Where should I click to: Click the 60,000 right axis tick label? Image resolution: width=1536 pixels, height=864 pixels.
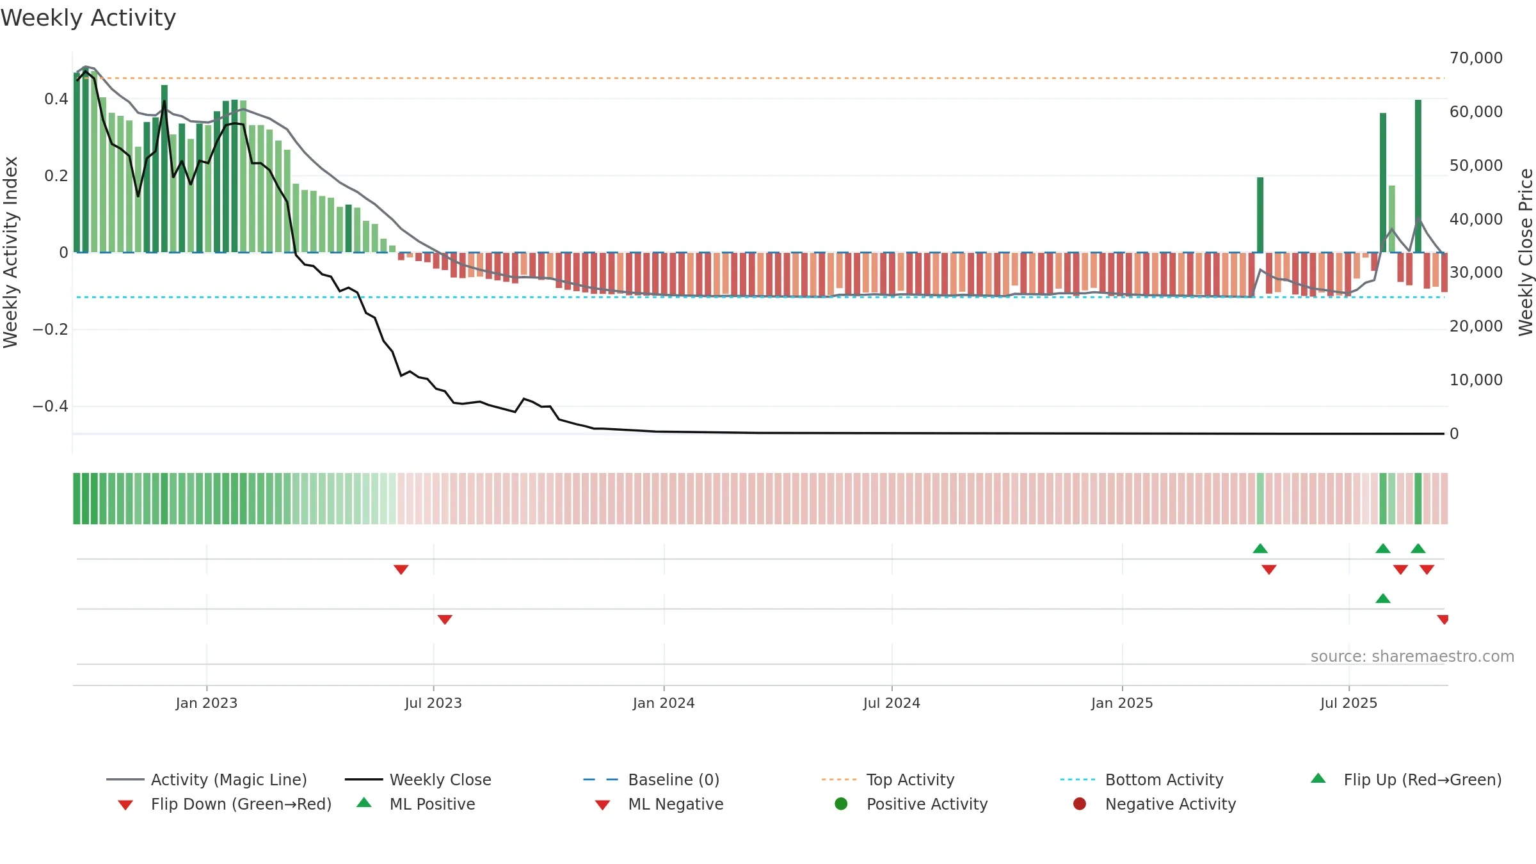pos(1476,112)
